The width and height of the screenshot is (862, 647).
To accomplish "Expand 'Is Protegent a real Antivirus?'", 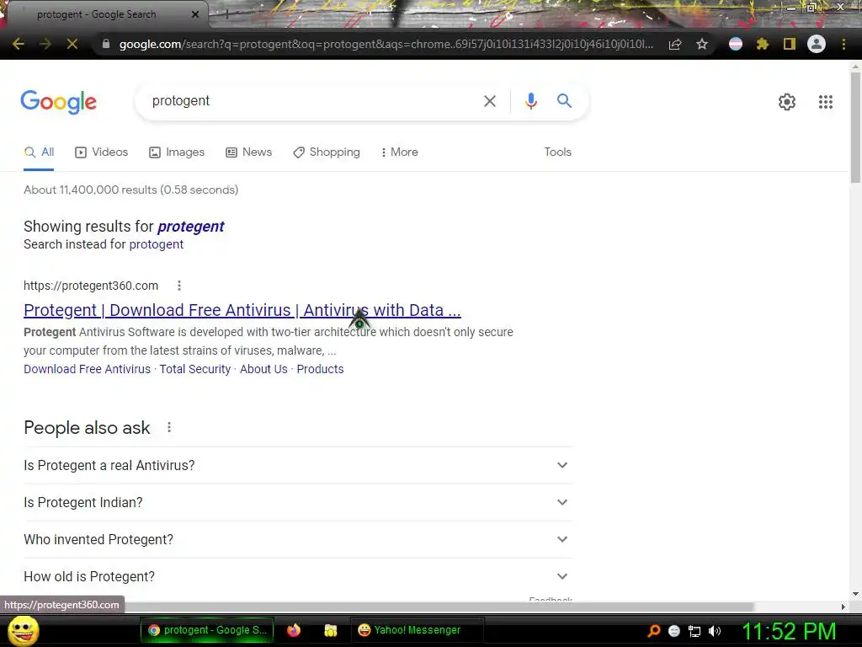I will (298, 465).
